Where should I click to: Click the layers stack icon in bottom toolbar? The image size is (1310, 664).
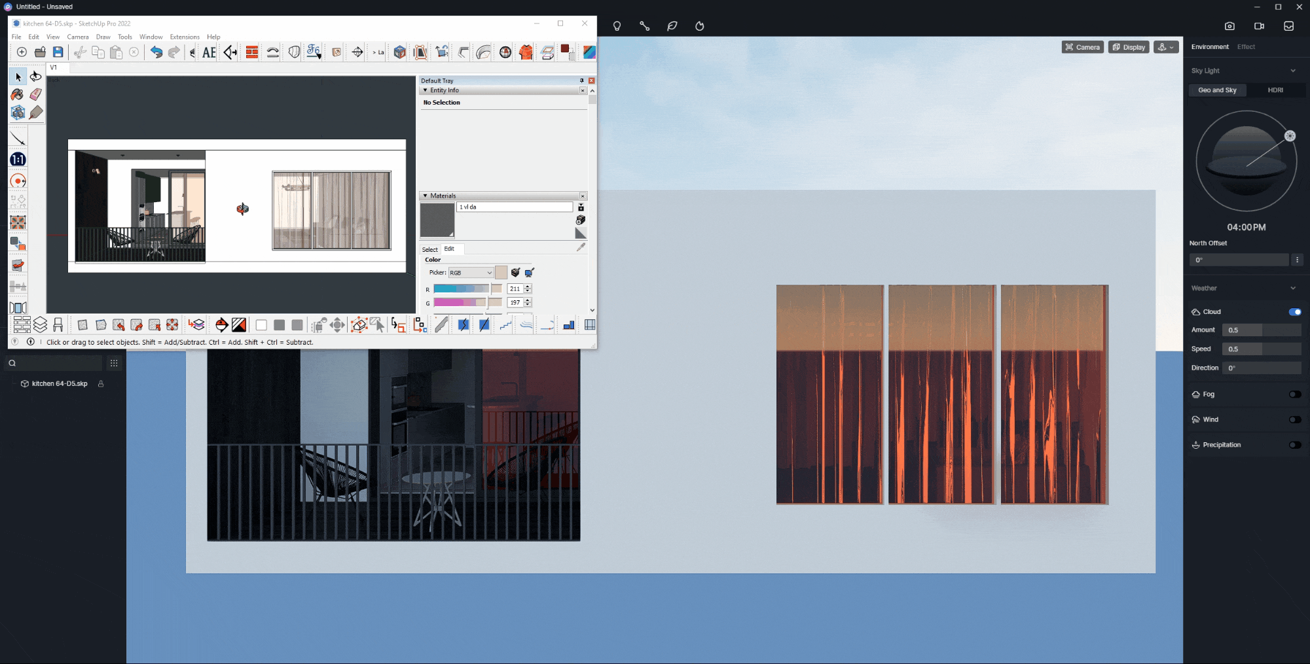[41, 324]
